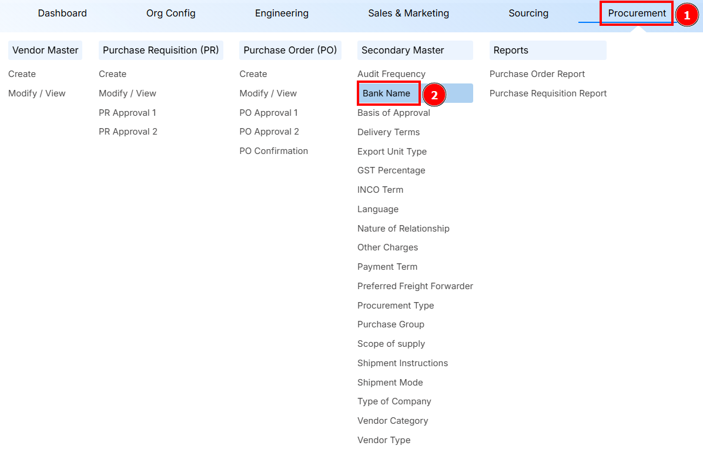Screen dimensions: 703x449
Task: Click the Procurement tab
Action: tap(637, 13)
